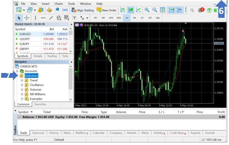This screenshot has width=229, height=145.
Task: Switch chart to line chart type
Action: coord(138,10)
